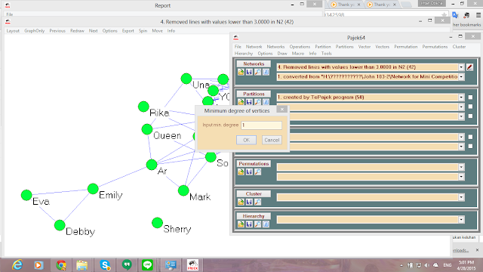483x272 pixels.
Task: Click the network info icon in Networks
Action: pos(266,73)
